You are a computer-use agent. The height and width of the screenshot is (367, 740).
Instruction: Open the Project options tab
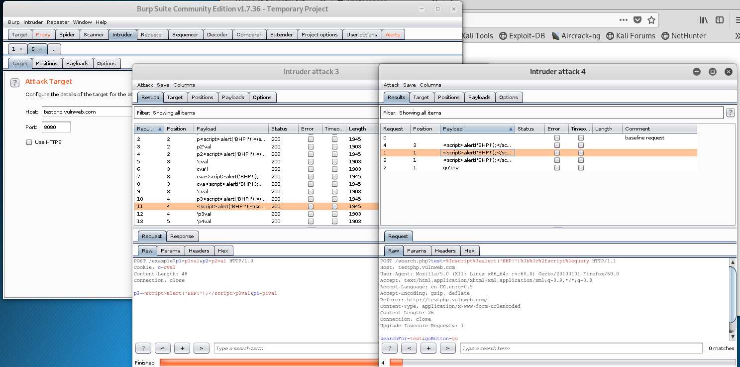pyautogui.click(x=319, y=34)
